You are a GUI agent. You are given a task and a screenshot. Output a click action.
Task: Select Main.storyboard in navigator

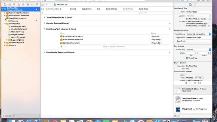17,32
